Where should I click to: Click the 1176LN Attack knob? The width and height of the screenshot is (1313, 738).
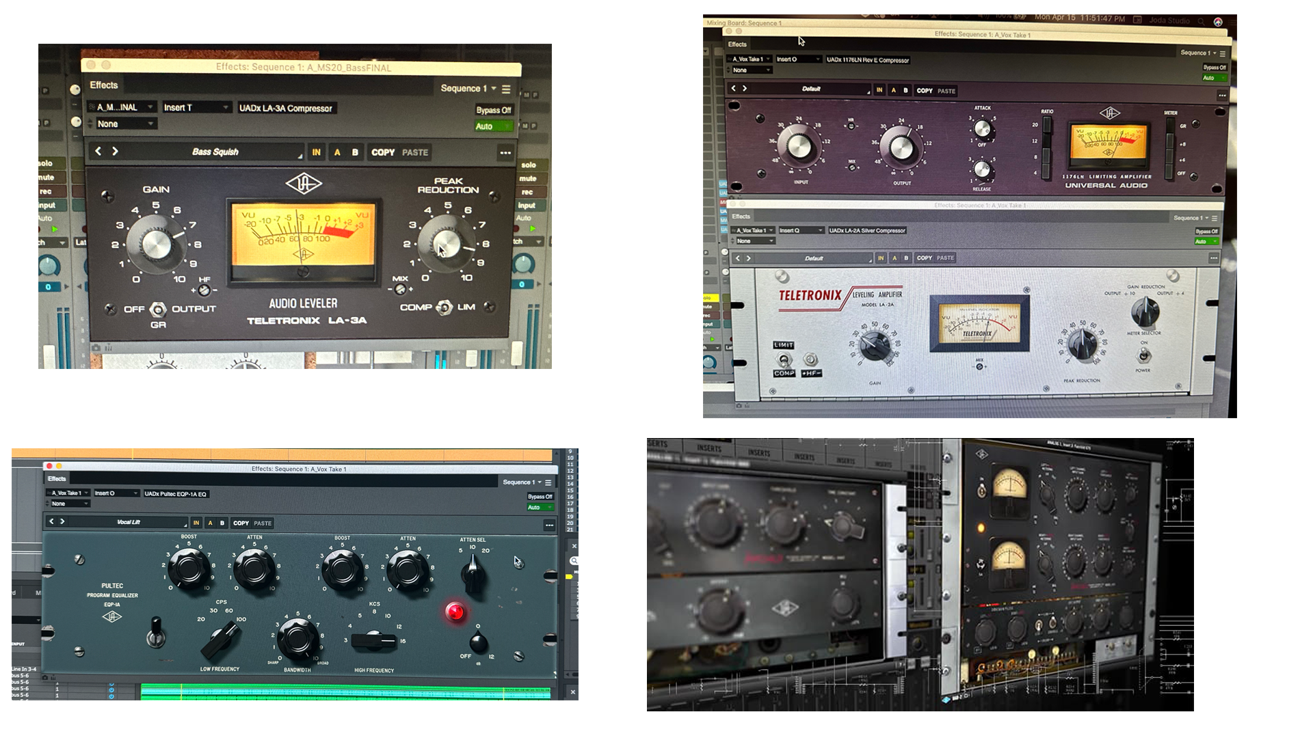[x=982, y=128]
